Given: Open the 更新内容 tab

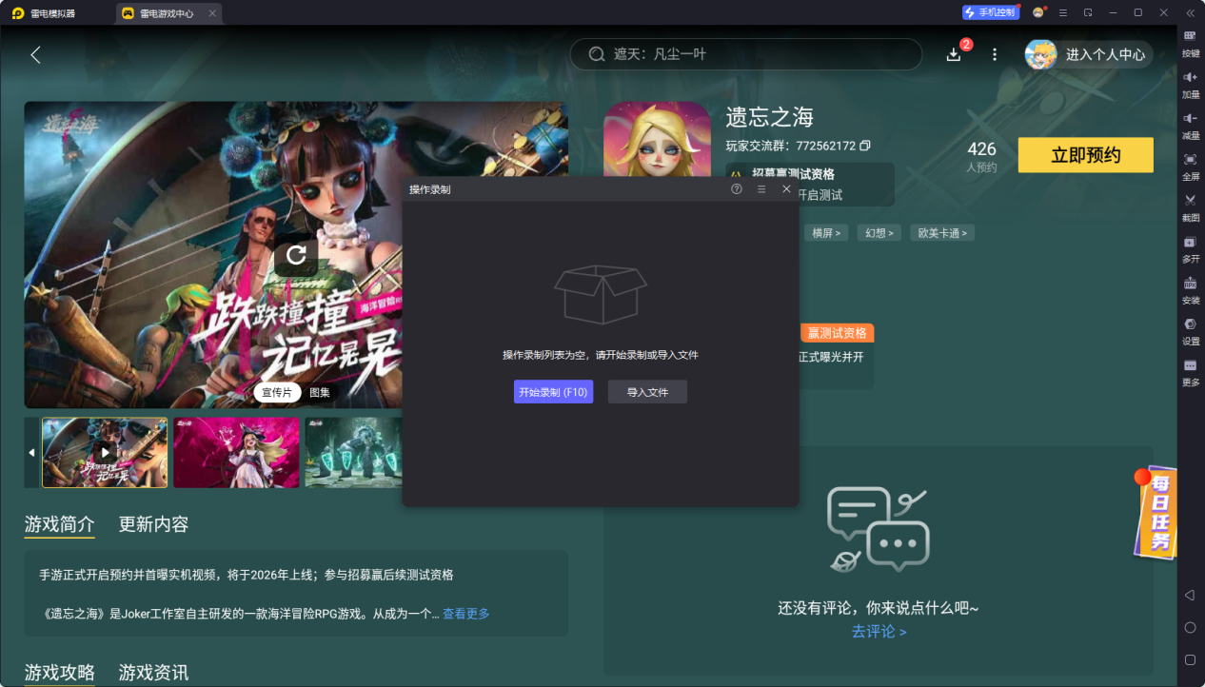Looking at the screenshot, I should (153, 524).
